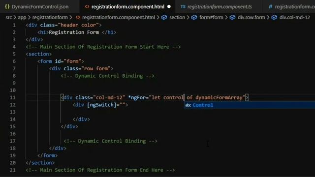Accept the 'Control' autocomplete suggestion
The image size is (315, 177).
tap(250, 105)
